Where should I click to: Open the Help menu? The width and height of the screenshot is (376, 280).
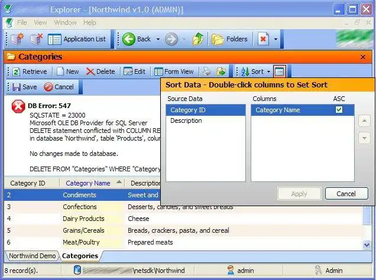click(x=90, y=23)
